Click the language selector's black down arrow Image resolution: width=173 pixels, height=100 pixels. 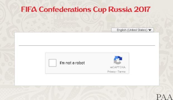pos(150,30)
